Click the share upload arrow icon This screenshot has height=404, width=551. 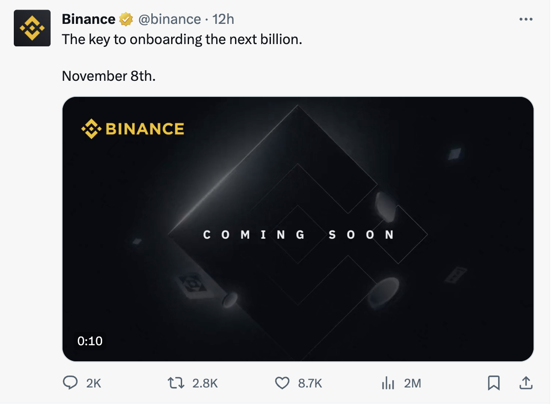pyautogui.click(x=526, y=382)
